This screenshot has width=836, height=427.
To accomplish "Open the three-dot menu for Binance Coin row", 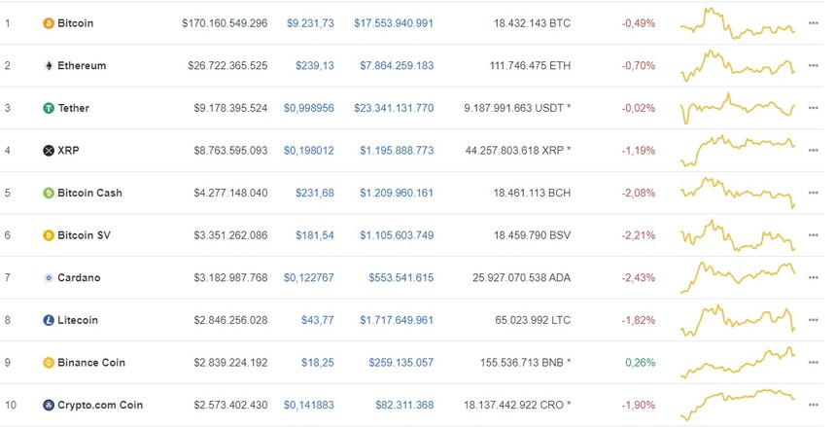I will [813, 363].
